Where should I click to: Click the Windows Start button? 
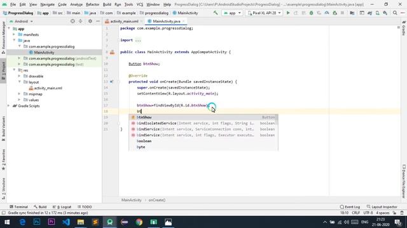[7, 222]
